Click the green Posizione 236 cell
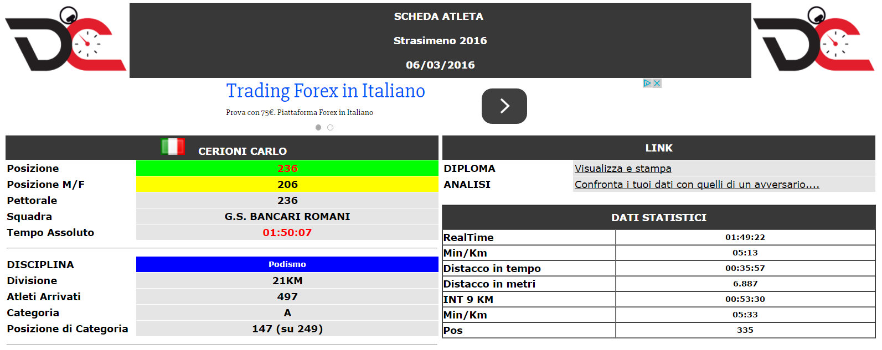 click(x=287, y=169)
